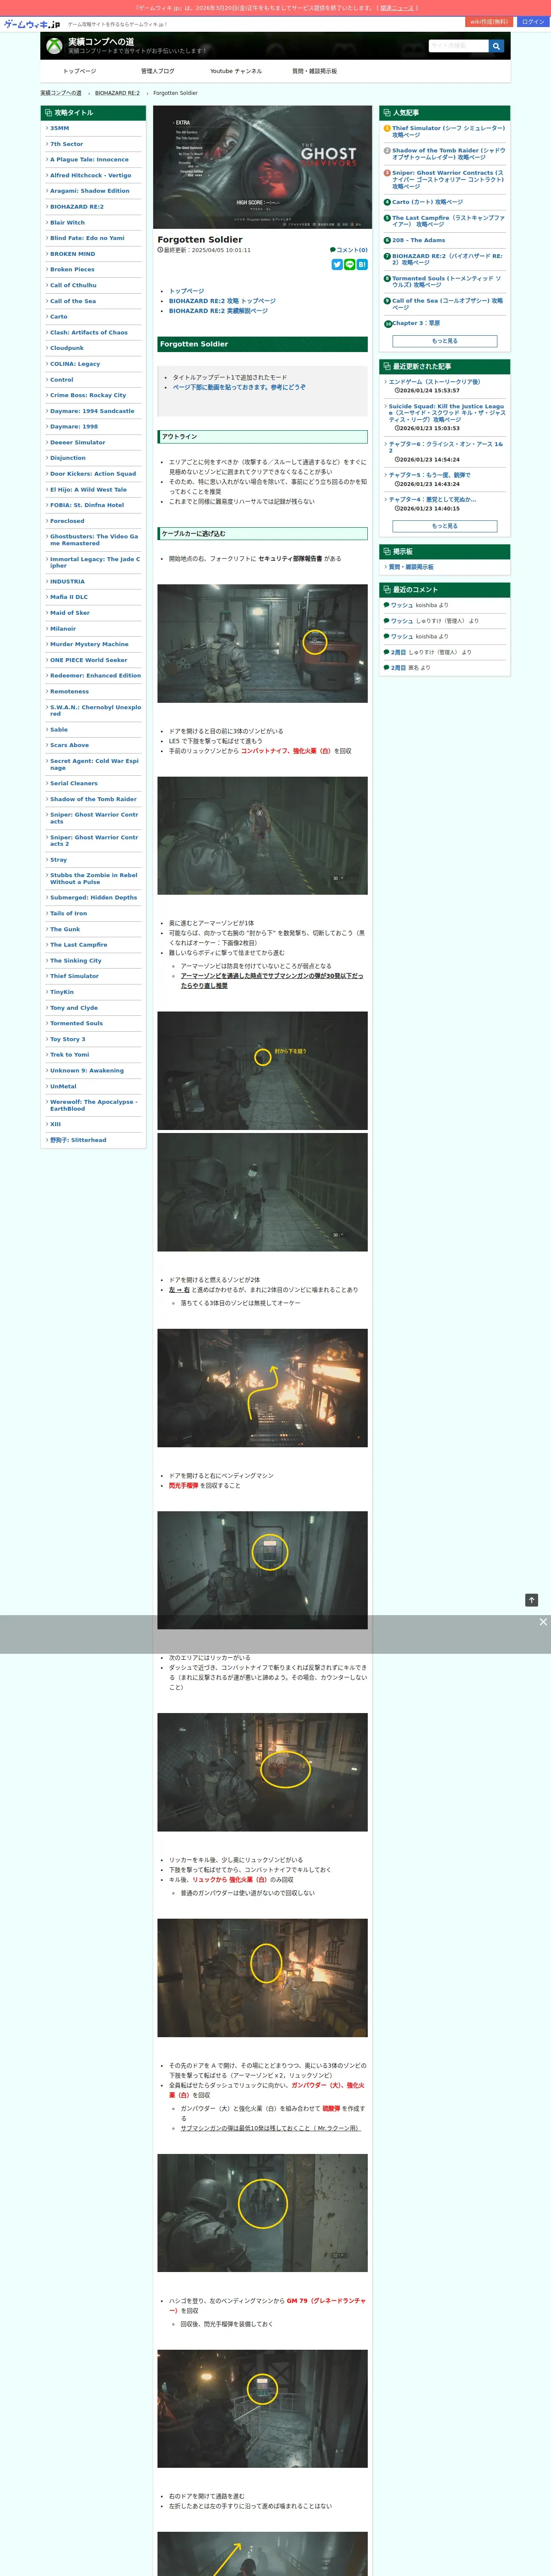The image size is (551, 2576).
Task: Open チャプター4：悪党として死ぬか… article
Action: coord(432,500)
